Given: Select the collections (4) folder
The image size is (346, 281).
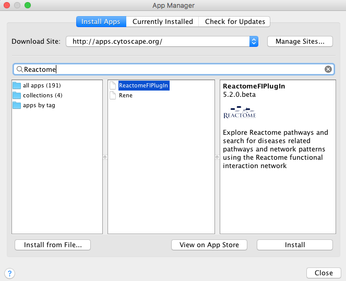Looking at the screenshot, I should point(43,95).
